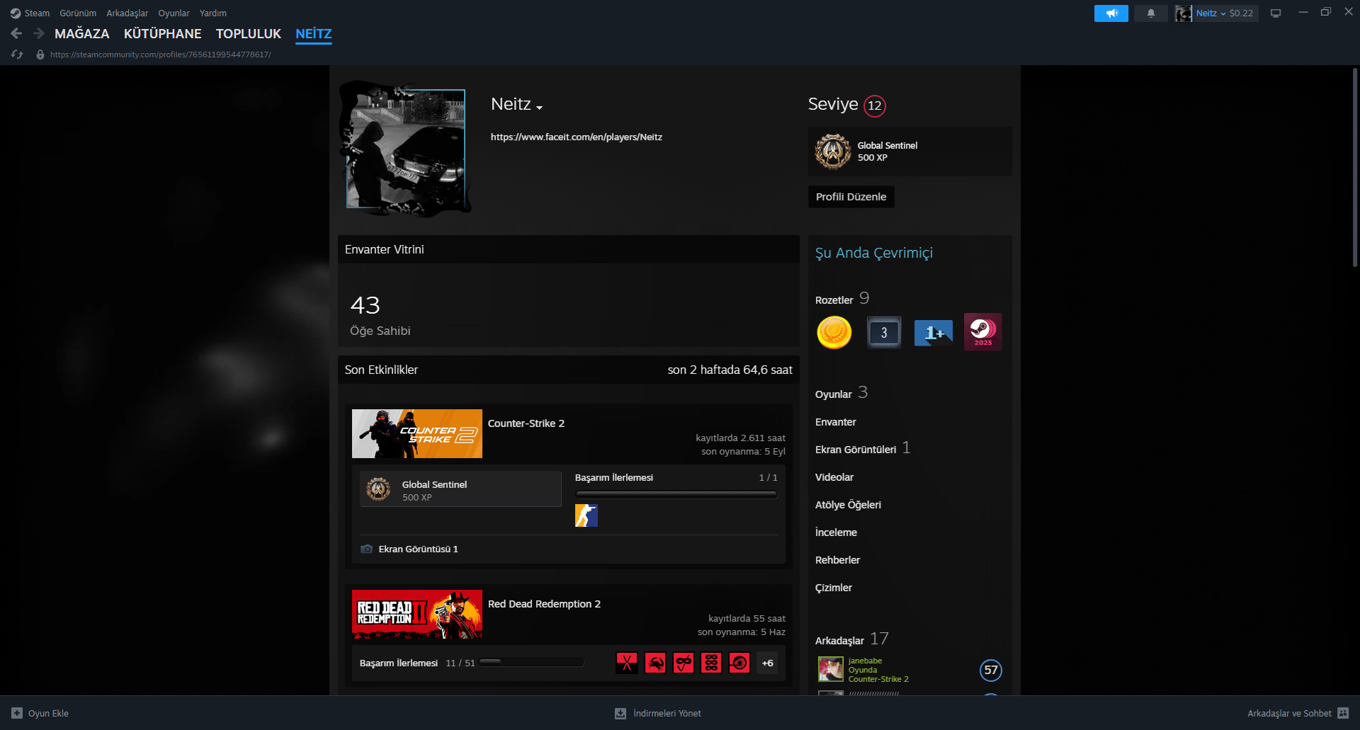Click the forward navigation arrow
This screenshot has height=730, width=1360.
(39, 33)
